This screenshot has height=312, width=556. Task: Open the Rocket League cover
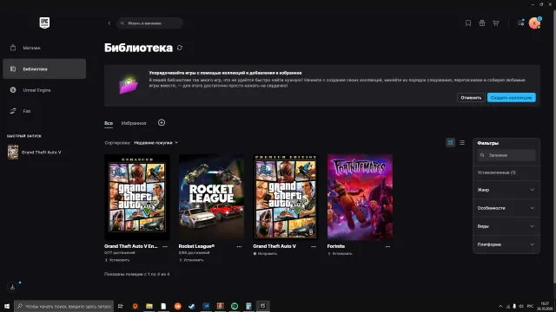(x=211, y=197)
